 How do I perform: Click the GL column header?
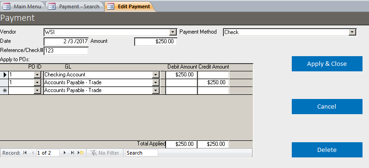(68, 67)
